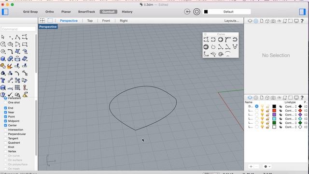
Task: Toggle the Planar button
Action: click(x=66, y=12)
